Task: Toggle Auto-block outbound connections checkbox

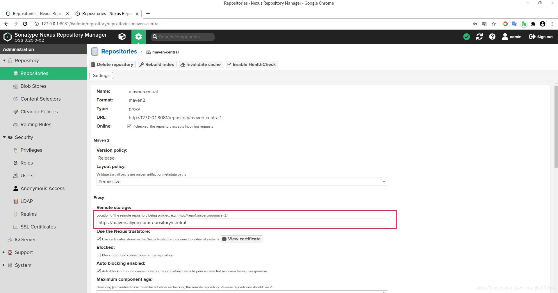Action: (x=99, y=271)
